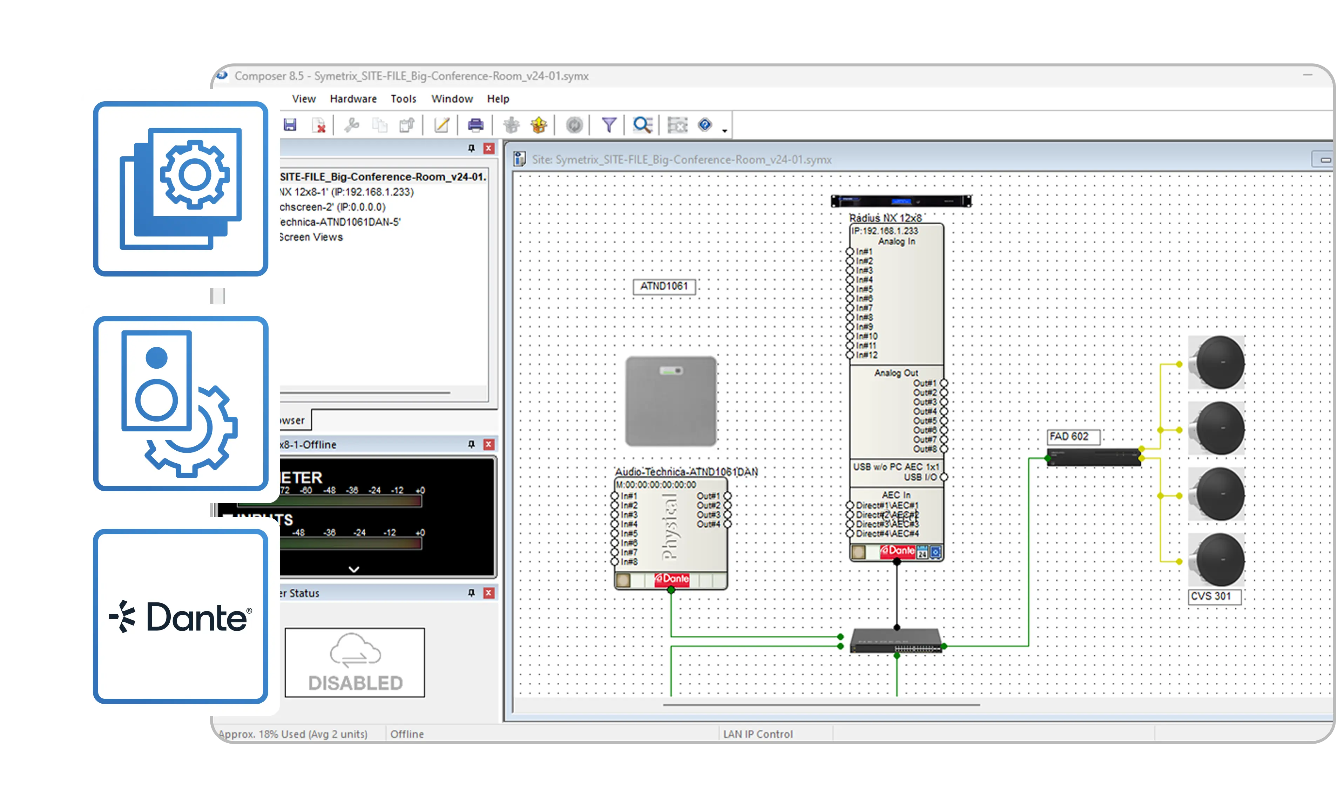
Task: Select the Radius NX 12x8 device block
Action: (896, 301)
